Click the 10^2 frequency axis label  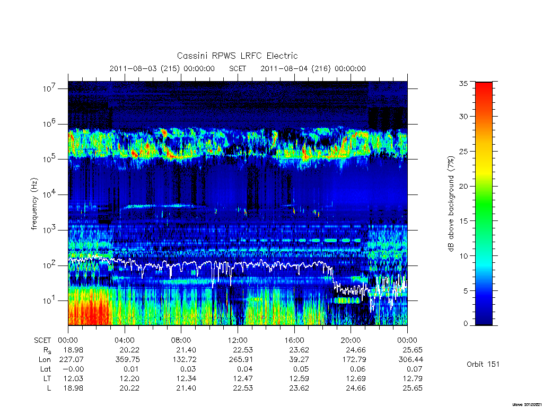point(49,266)
